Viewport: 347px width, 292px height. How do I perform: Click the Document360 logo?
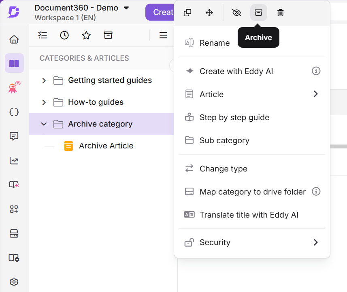[x=14, y=12]
